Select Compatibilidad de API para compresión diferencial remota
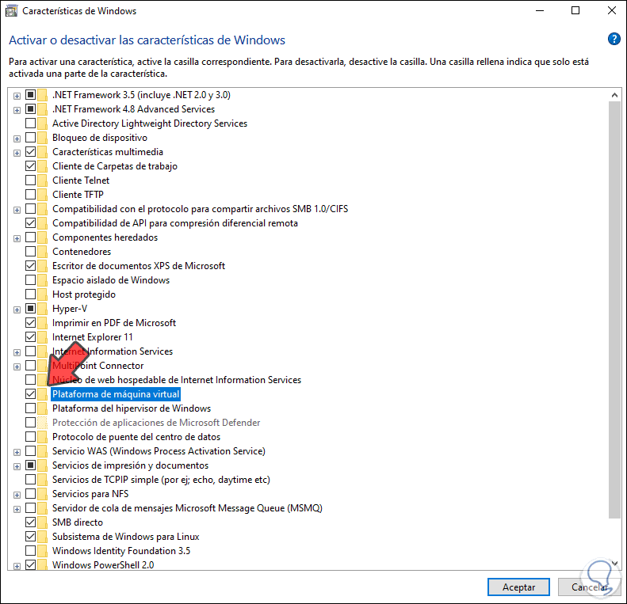This screenshot has height=604, width=627. (x=174, y=223)
